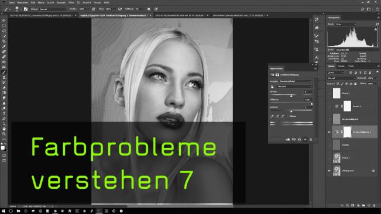
Task: Select the Move tool
Action: [4, 20]
